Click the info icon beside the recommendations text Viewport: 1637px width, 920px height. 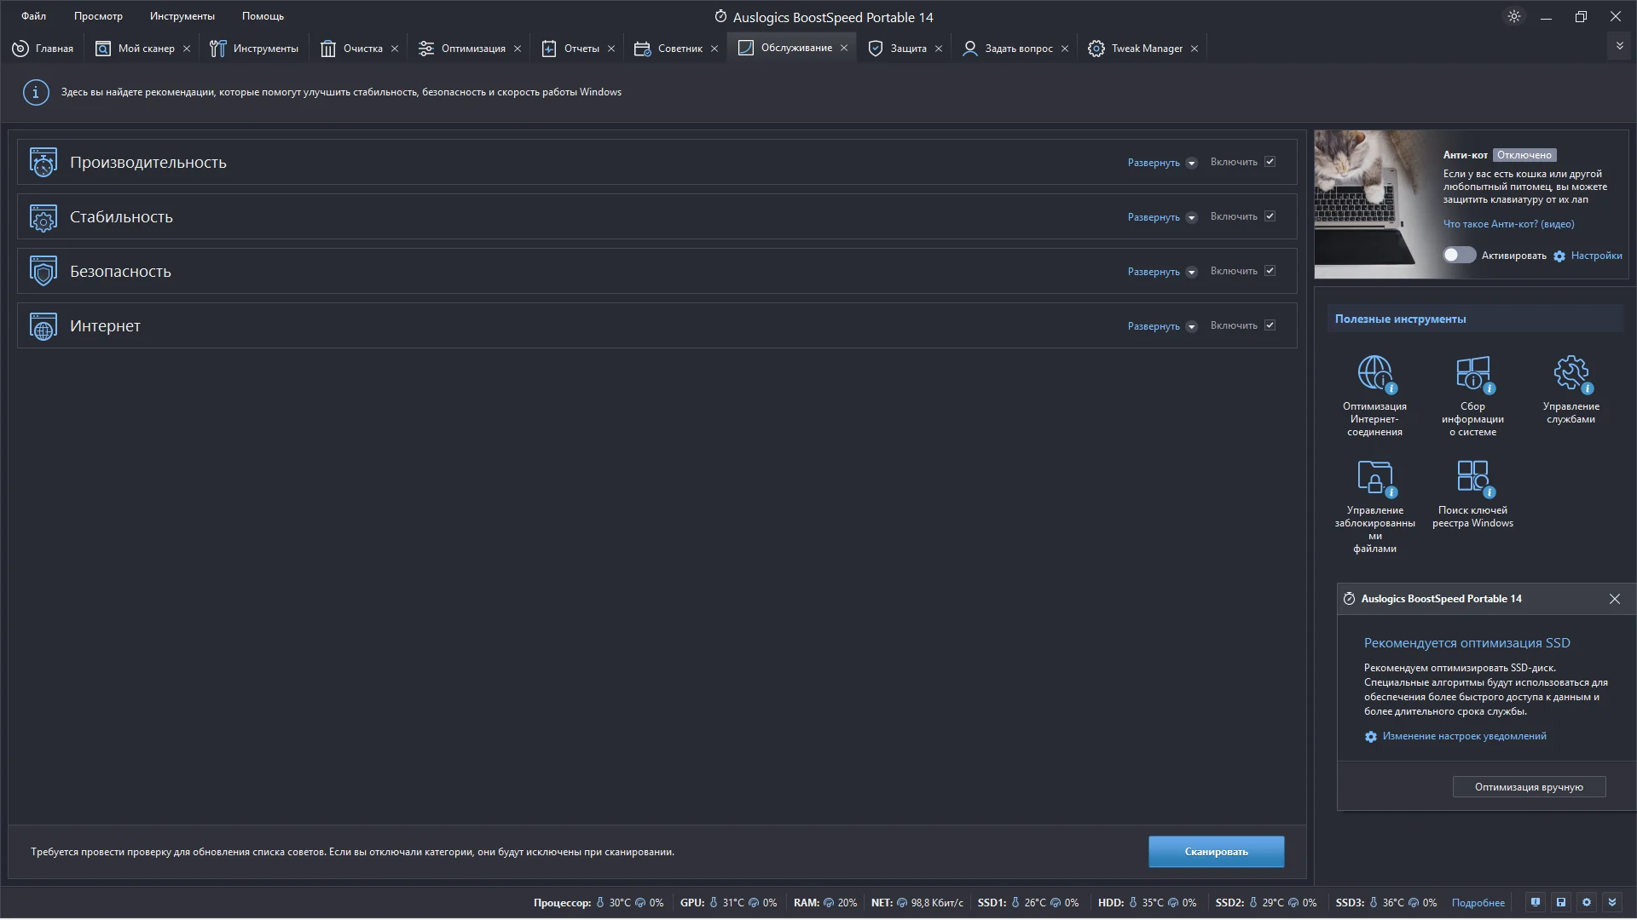click(x=36, y=92)
